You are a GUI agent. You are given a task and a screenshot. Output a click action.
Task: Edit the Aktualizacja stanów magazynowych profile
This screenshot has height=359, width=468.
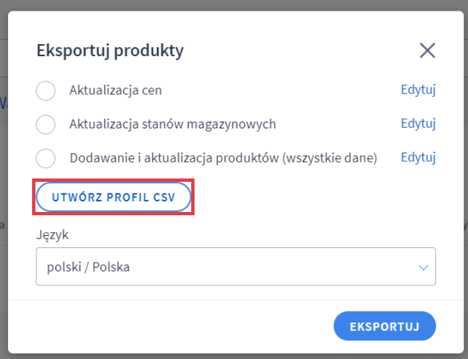pos(418,124)
